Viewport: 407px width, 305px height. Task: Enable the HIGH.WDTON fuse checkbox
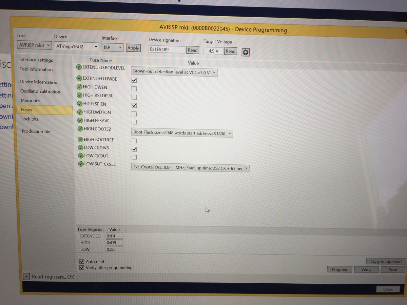point(134,114)
